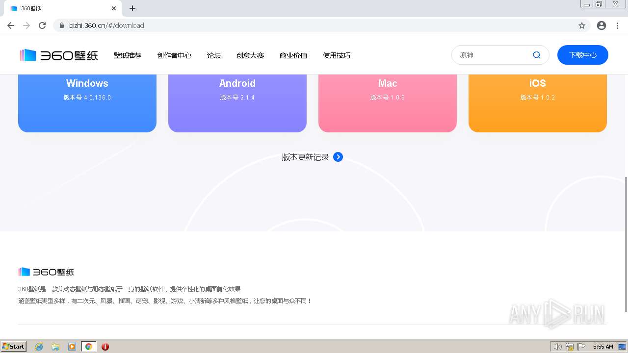Click the 360壁纸 logo in the header
Viewport: 628px width, 353px height.
coord(59,55)
